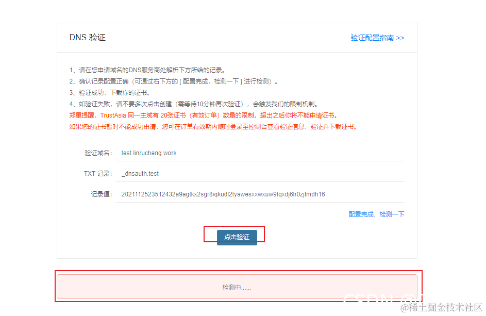This screenshot has width=486, height=316.
Task: Click the DNS 验证 heading
Action: 88,38
